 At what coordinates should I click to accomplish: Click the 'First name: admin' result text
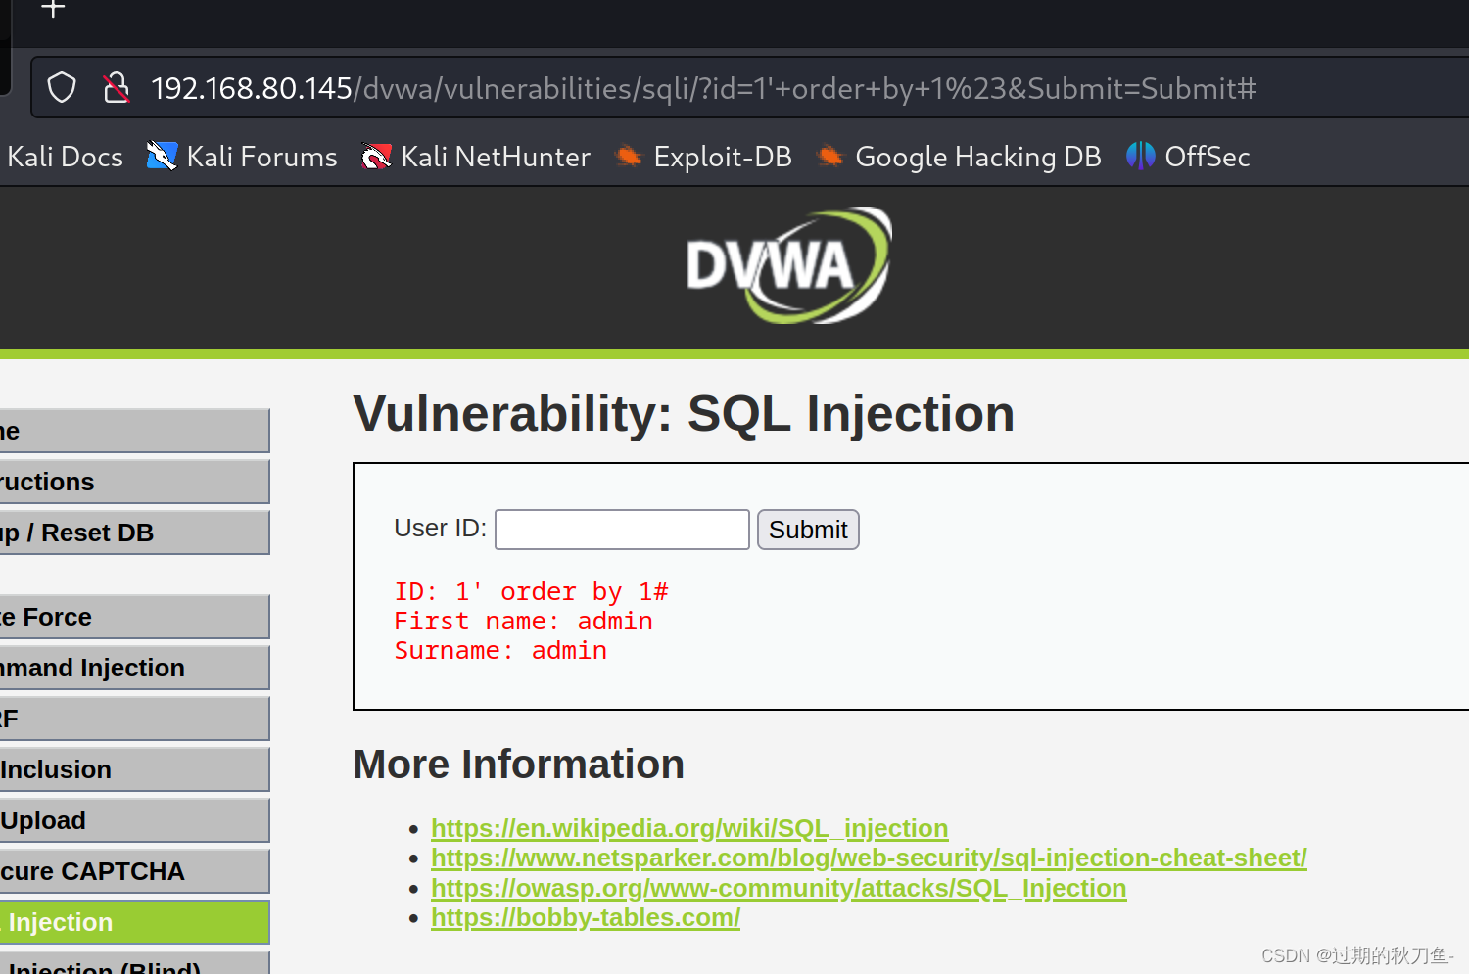tap(523, 622)
